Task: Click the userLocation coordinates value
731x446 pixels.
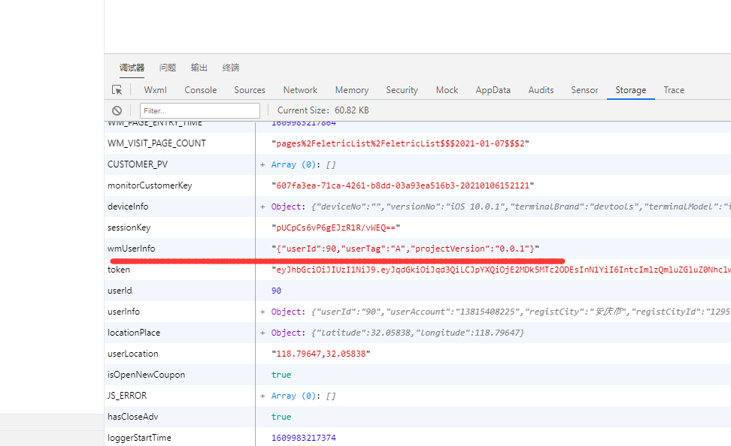Action: 320,354
